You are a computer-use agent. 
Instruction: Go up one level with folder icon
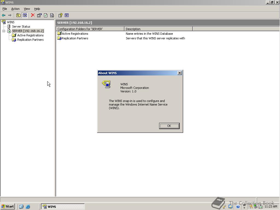pos(18,15)
